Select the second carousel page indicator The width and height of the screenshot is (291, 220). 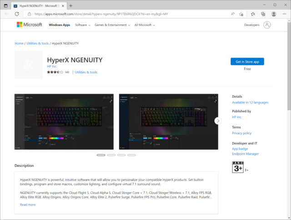pyautogui.click(x=111, y=155)
